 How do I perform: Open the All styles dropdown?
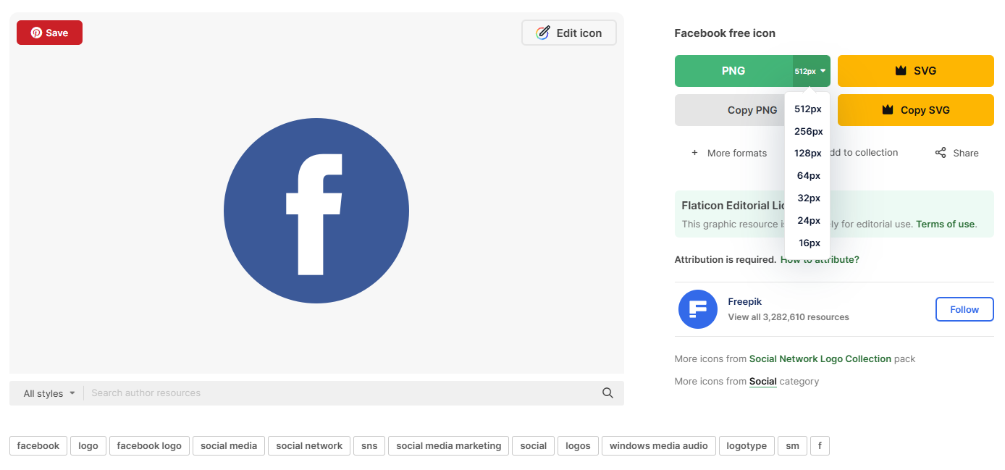[x=49, y=393]
